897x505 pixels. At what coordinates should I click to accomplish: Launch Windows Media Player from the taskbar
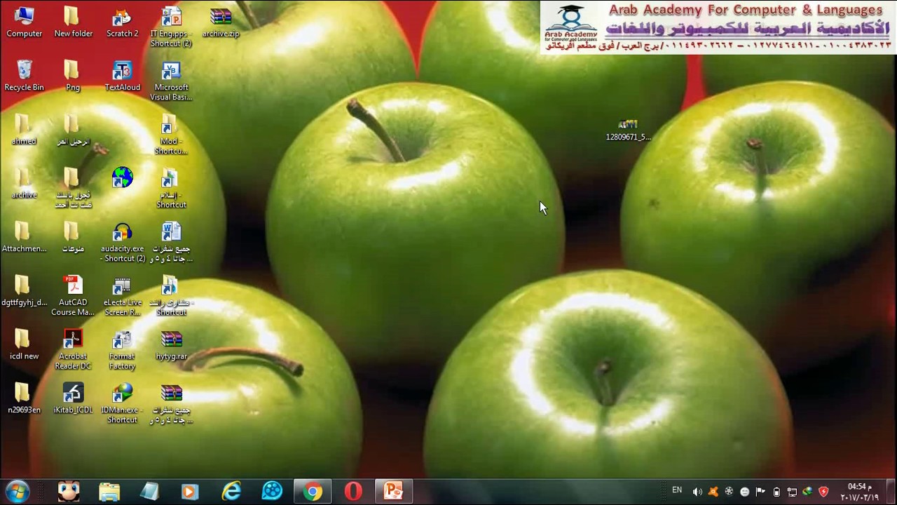[x=190, y=491]
